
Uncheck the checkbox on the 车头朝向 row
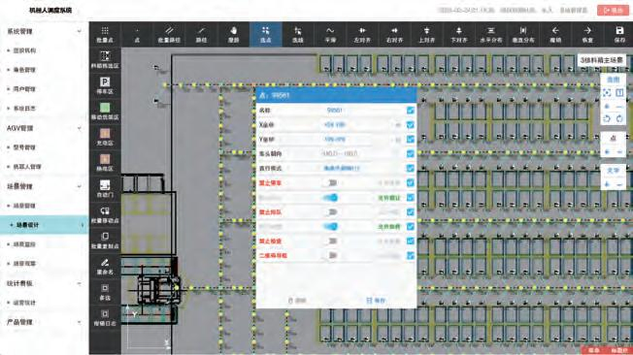pos(411,153)
